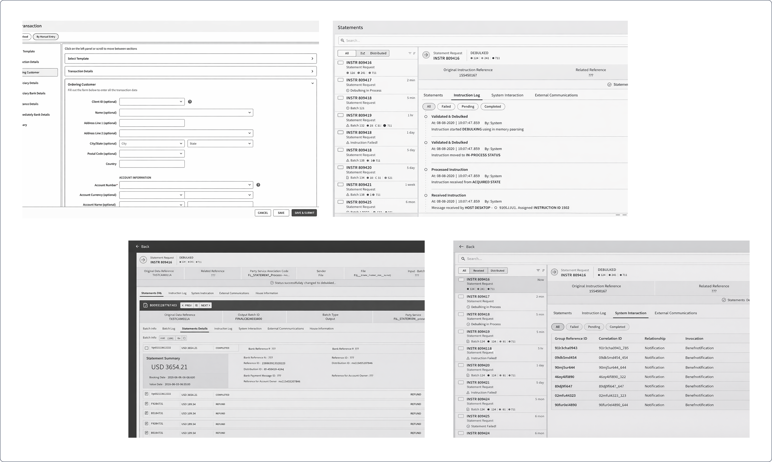Select the Failed filter pill in the Instruction Log
Screen dimensions: 772x462
tap(446, 106)
